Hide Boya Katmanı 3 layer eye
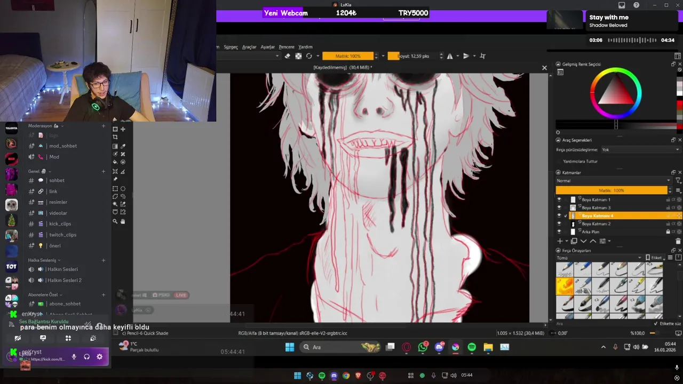Viewport: 683px width, 384px height. [559, 207]
